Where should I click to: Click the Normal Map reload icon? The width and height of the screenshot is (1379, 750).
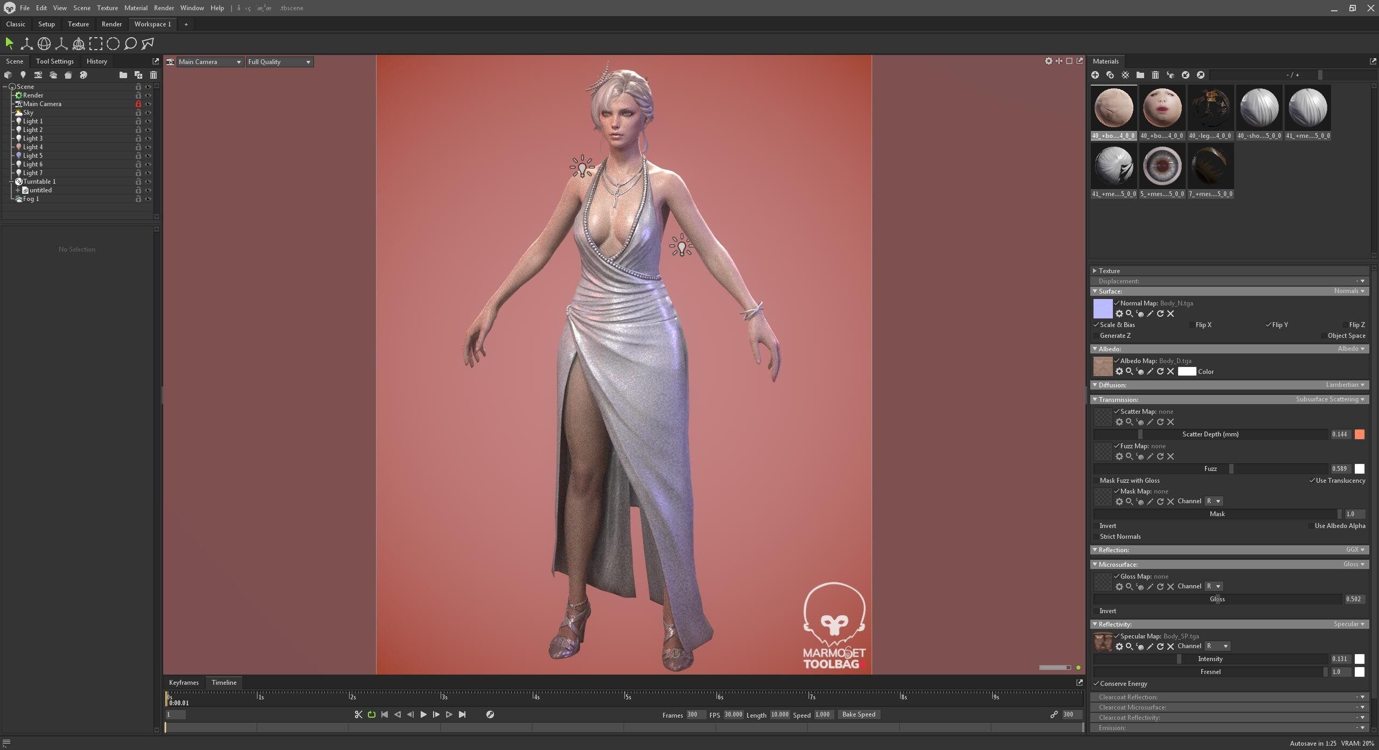tap(1160, 314)
